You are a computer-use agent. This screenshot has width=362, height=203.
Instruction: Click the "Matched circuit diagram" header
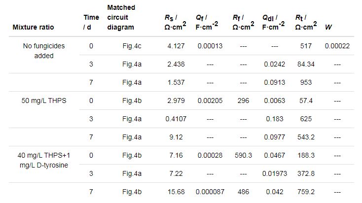click(x=121, y=17)
